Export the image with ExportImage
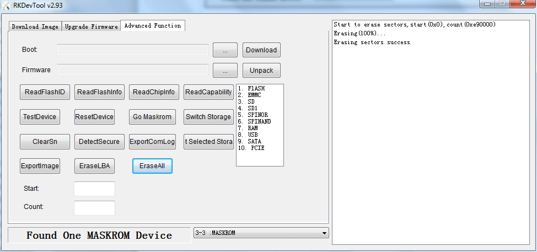Screen dimensions: 537x252 point(40,166)
